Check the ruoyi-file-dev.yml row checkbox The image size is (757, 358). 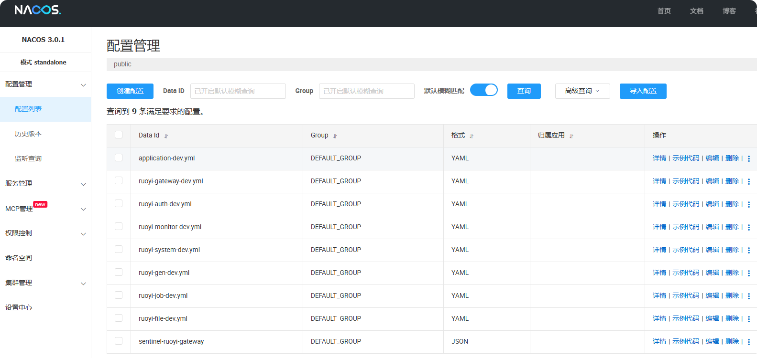[119, 318]
